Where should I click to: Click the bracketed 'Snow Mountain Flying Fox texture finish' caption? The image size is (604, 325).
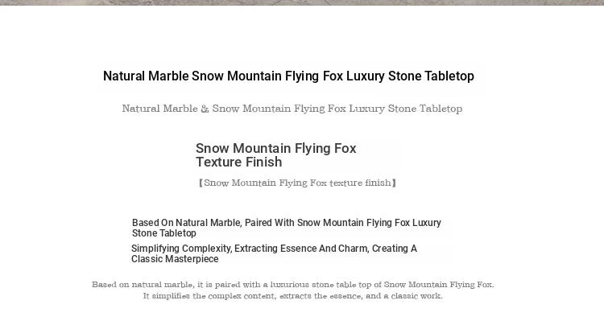(x=297, y=183)
